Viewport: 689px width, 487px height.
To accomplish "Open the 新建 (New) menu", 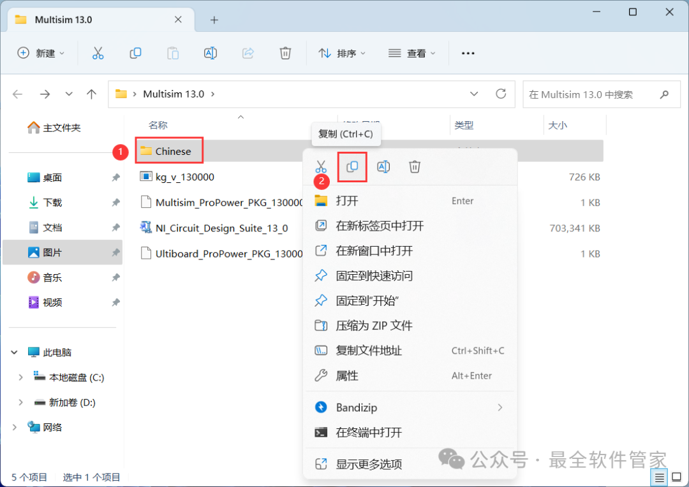I will 40,53.
